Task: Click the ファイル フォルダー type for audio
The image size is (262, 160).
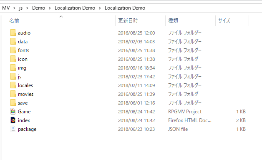Action: [185, 33]
